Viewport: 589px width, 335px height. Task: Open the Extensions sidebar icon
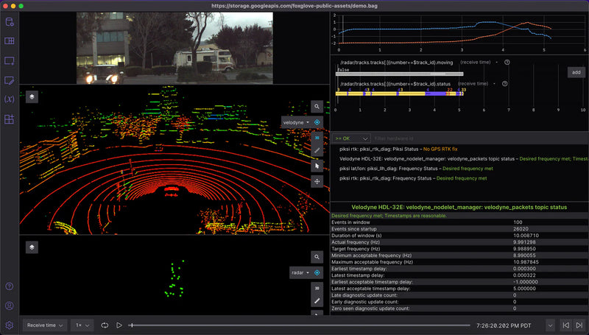(x=10, y=119)
